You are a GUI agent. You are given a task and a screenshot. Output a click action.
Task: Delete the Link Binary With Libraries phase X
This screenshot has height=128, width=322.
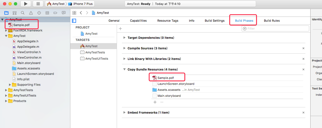click(303, 59)
